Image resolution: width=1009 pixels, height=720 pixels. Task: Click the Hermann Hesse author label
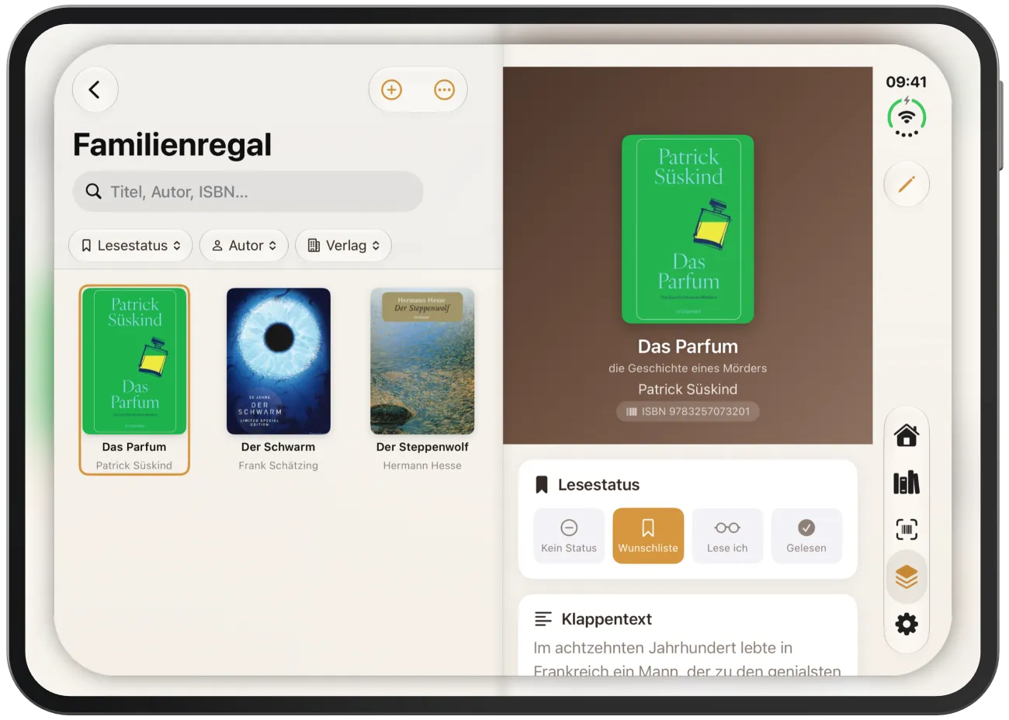(422, 466)
